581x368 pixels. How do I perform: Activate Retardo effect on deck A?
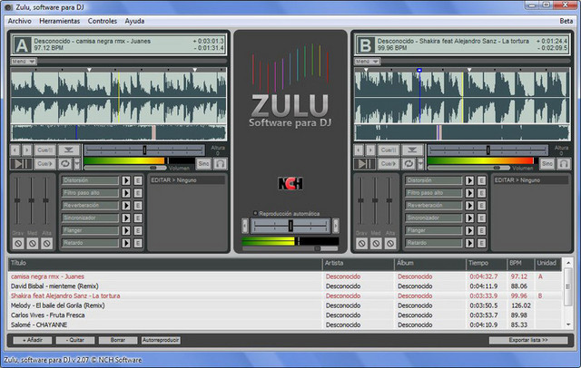(126, 243)
